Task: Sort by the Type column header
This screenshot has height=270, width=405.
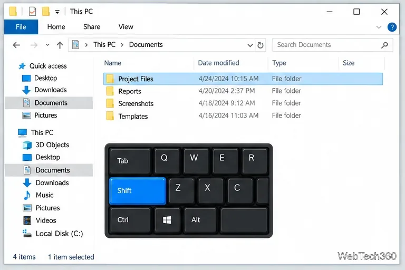Action: [279, 63]
